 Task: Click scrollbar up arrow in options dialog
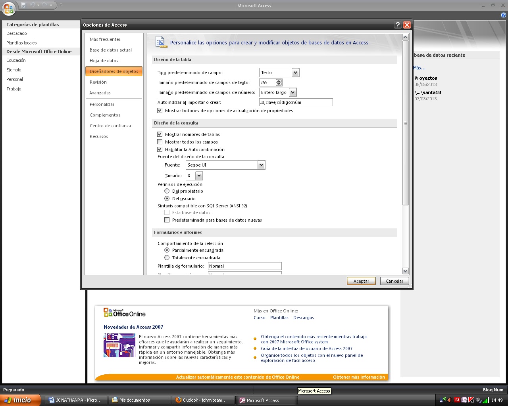[x=406, y=37]
